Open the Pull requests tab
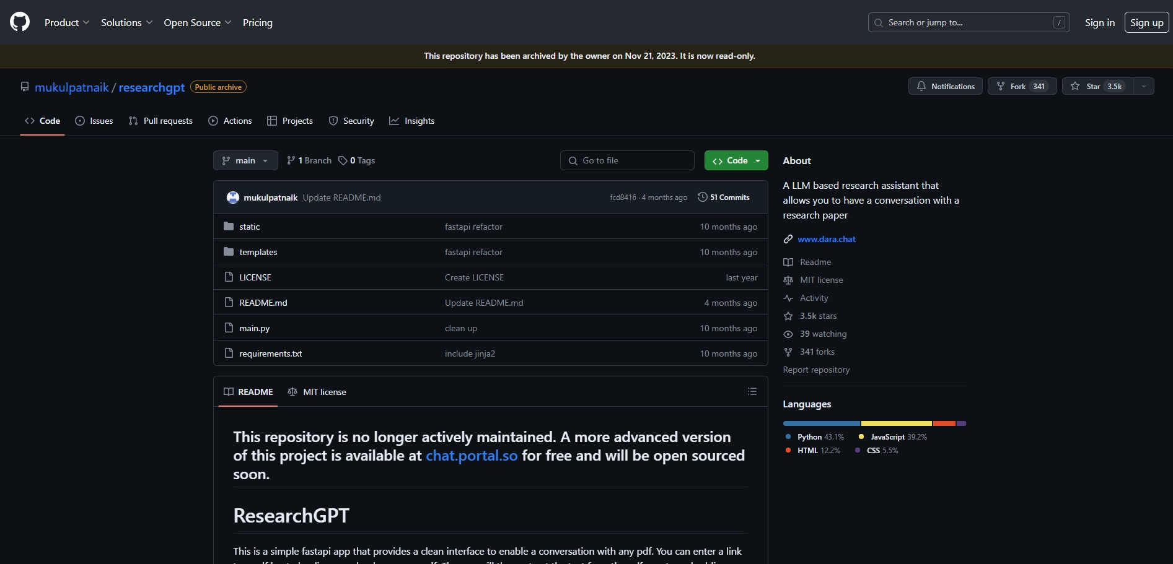 (160, 121)
